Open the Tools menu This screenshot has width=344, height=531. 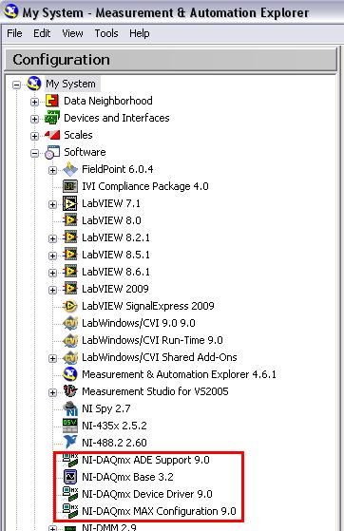pos(106,33)
